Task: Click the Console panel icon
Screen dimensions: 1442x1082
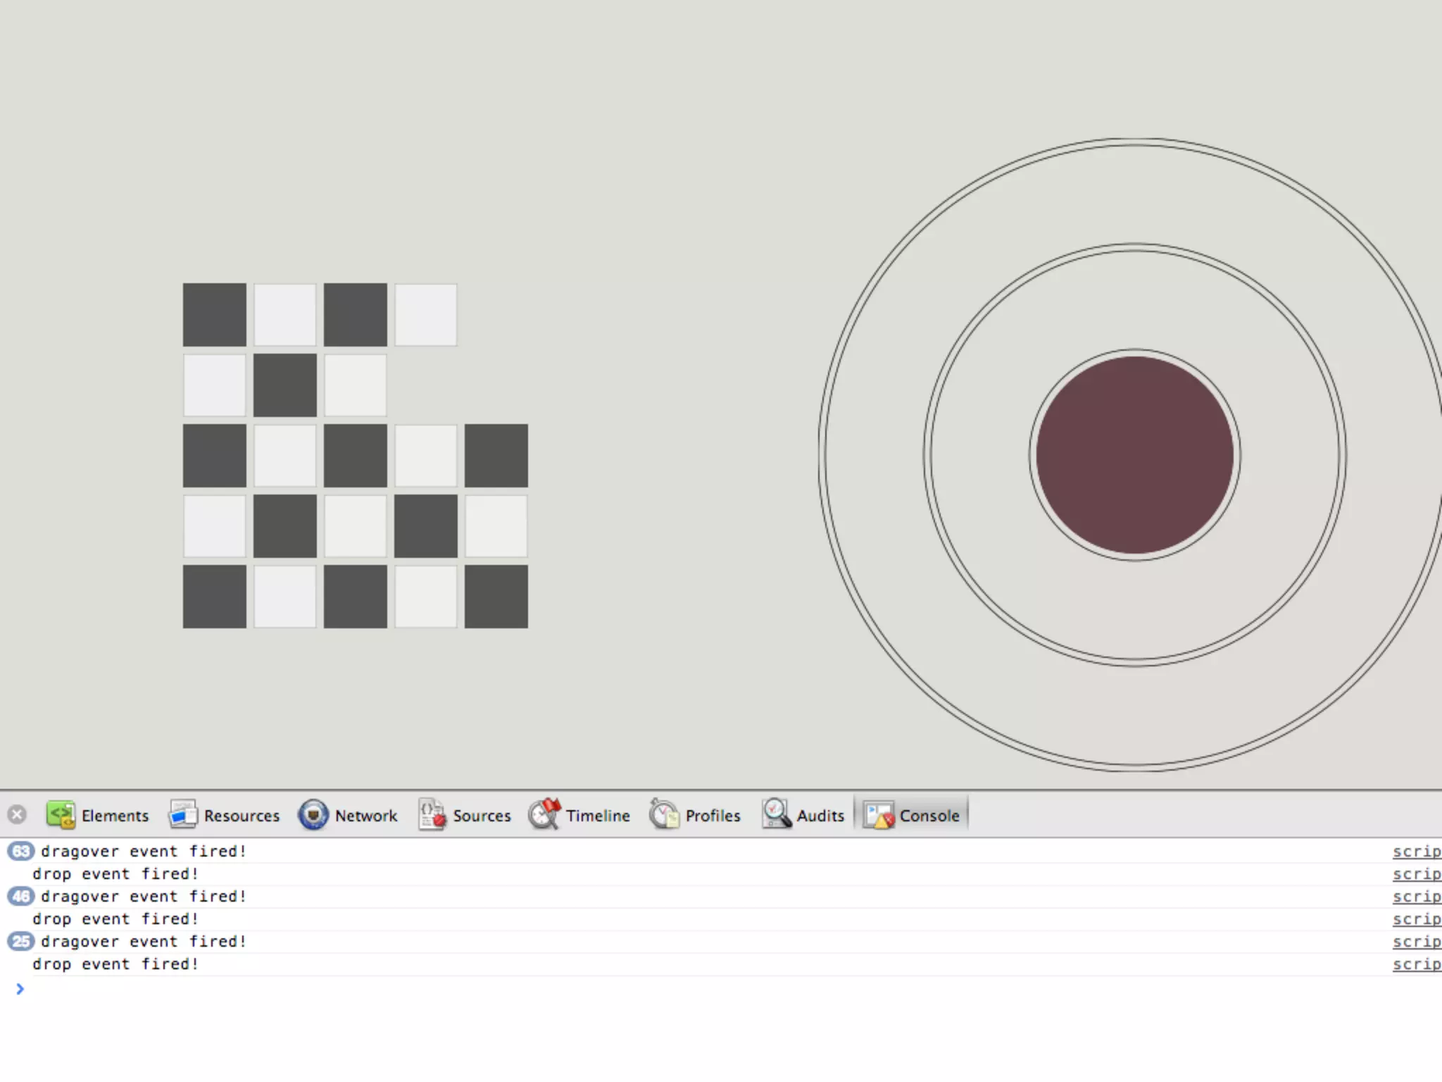Action: pyautogui.click(x=879, y=815)
